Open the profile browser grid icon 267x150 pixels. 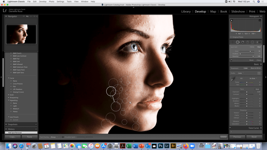[259, 73]
